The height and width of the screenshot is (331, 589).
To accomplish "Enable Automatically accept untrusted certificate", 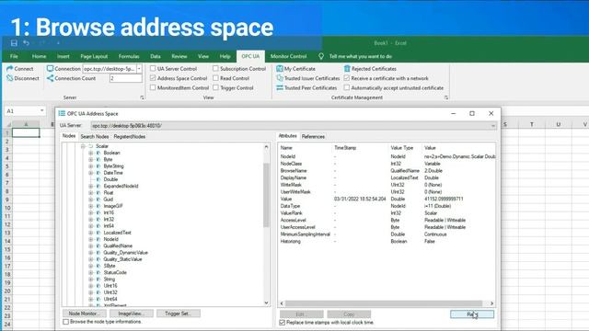I will pos(347,88).
